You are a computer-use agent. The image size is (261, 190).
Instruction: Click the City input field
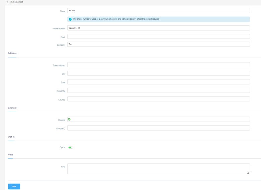[x=159, y=73]
